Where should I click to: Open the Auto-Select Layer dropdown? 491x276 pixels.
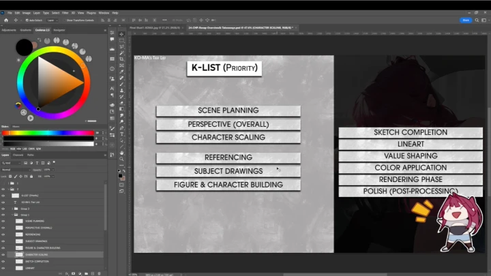pos(53,20)
